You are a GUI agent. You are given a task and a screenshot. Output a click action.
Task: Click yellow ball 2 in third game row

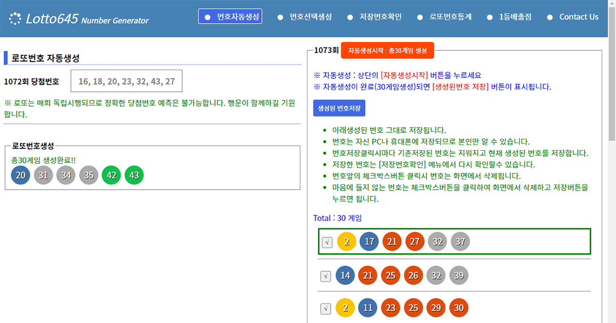point(345,308)
